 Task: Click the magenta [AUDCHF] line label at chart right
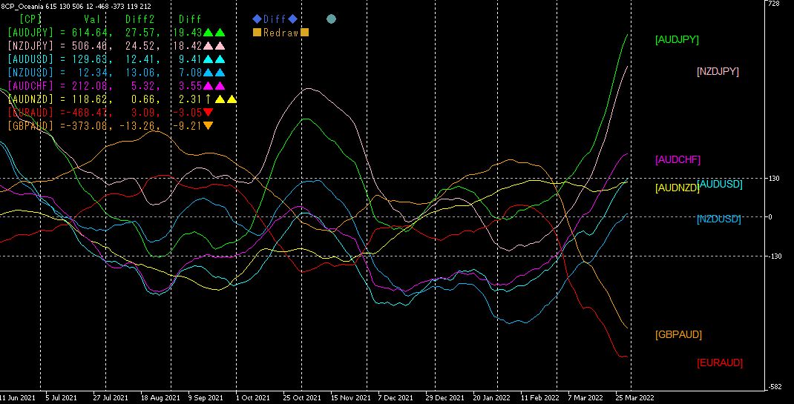pyautogui.click(x=678, y=160)
